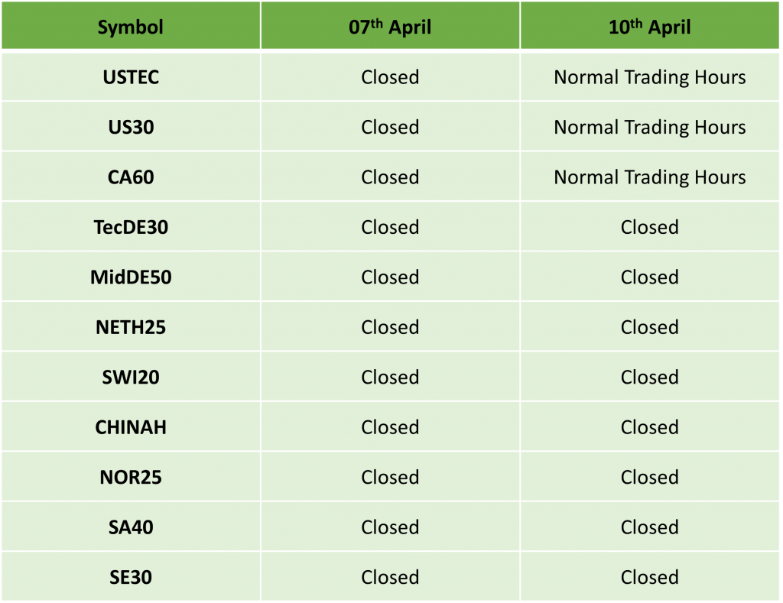Select the CHINAH symbol cell
Screen dimensions: 783x603
pos(130,426)
